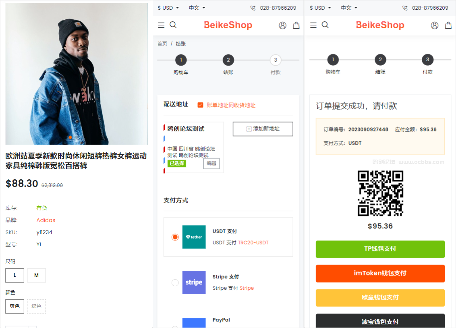Open 中文 language dropdown in payment panel

point(349,8)
